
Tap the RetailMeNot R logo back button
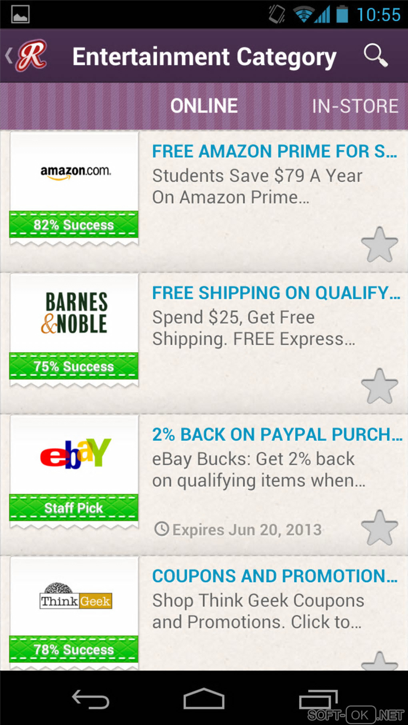(x=27, y=56)
